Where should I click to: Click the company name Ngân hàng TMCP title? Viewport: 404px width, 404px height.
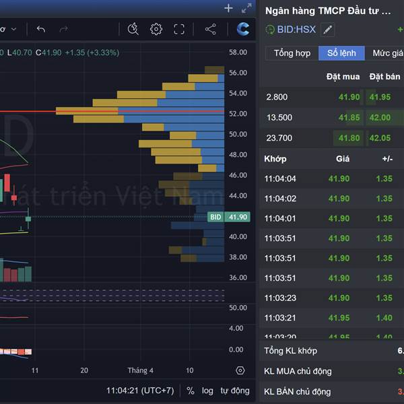pos(328,11)
